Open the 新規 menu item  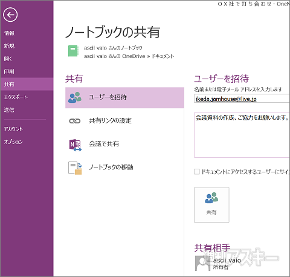(9, 46)
